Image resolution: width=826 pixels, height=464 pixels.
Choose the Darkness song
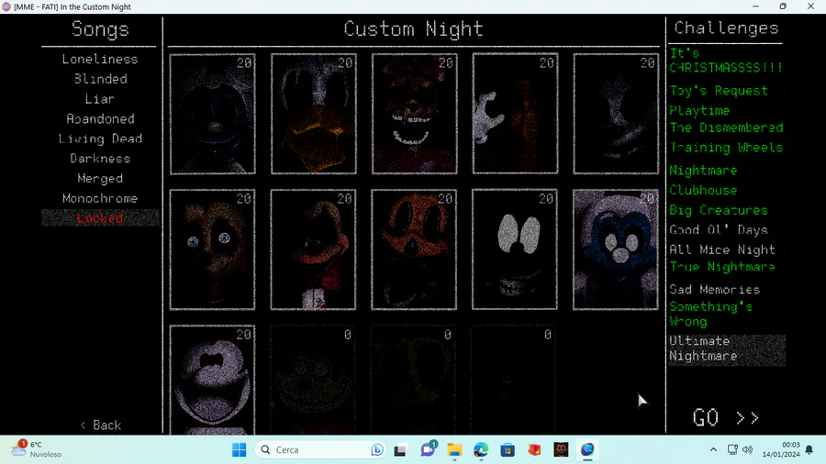click(100, 159)
